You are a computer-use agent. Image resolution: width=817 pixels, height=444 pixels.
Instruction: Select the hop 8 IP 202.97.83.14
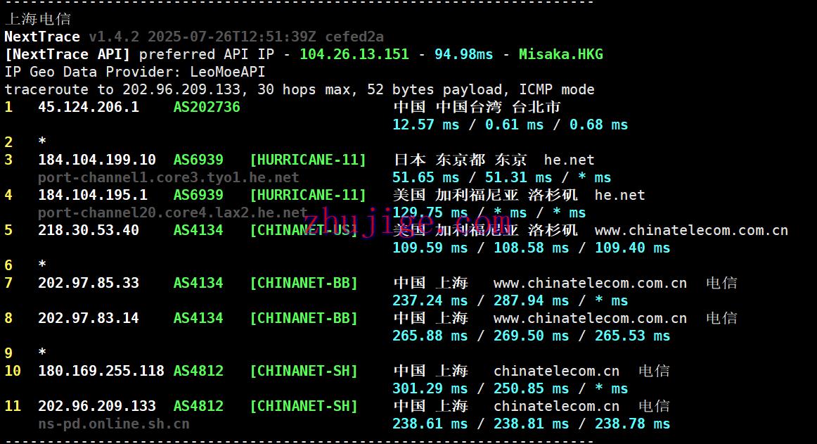pyautogui.click(x=88, y=318)
